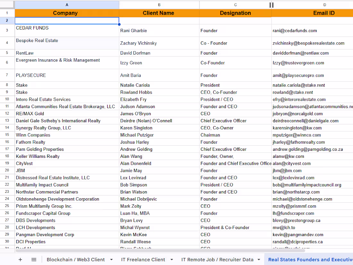This screenshot has width=353, height=265.
Task: Select President & Co-Founder designation cell
Action: [x=236, y=227]
